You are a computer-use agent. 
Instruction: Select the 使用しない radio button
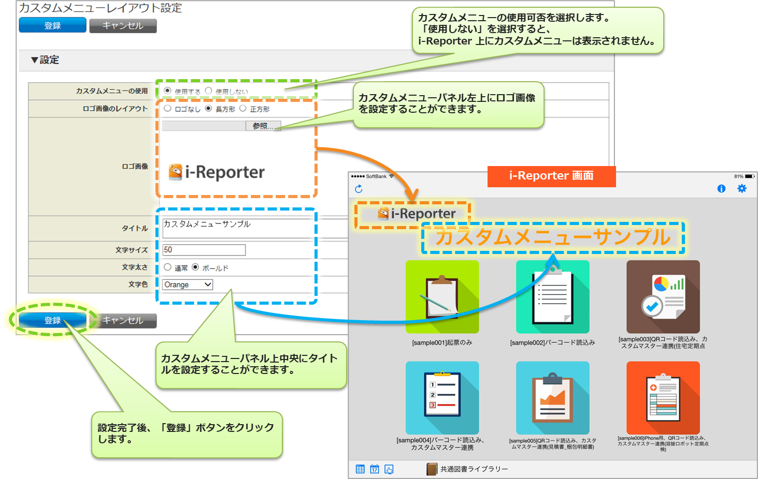[x=209, y=91]
